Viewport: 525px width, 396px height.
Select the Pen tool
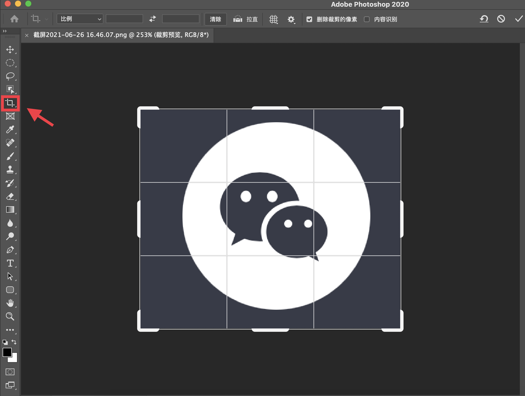click(x=10, y=250)
